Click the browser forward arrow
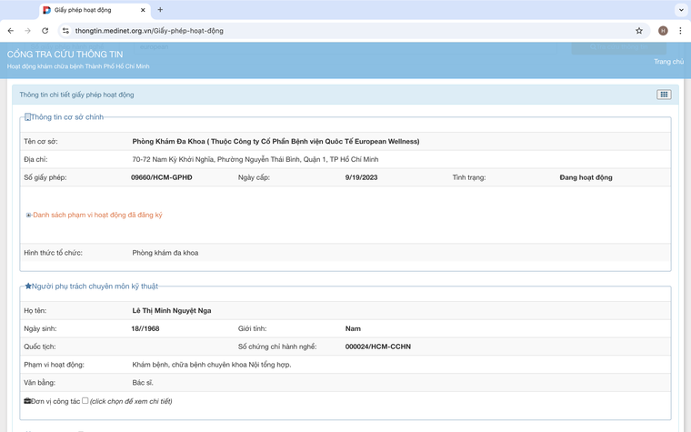This screenshot has width=691, height=432. pos(27,31)
